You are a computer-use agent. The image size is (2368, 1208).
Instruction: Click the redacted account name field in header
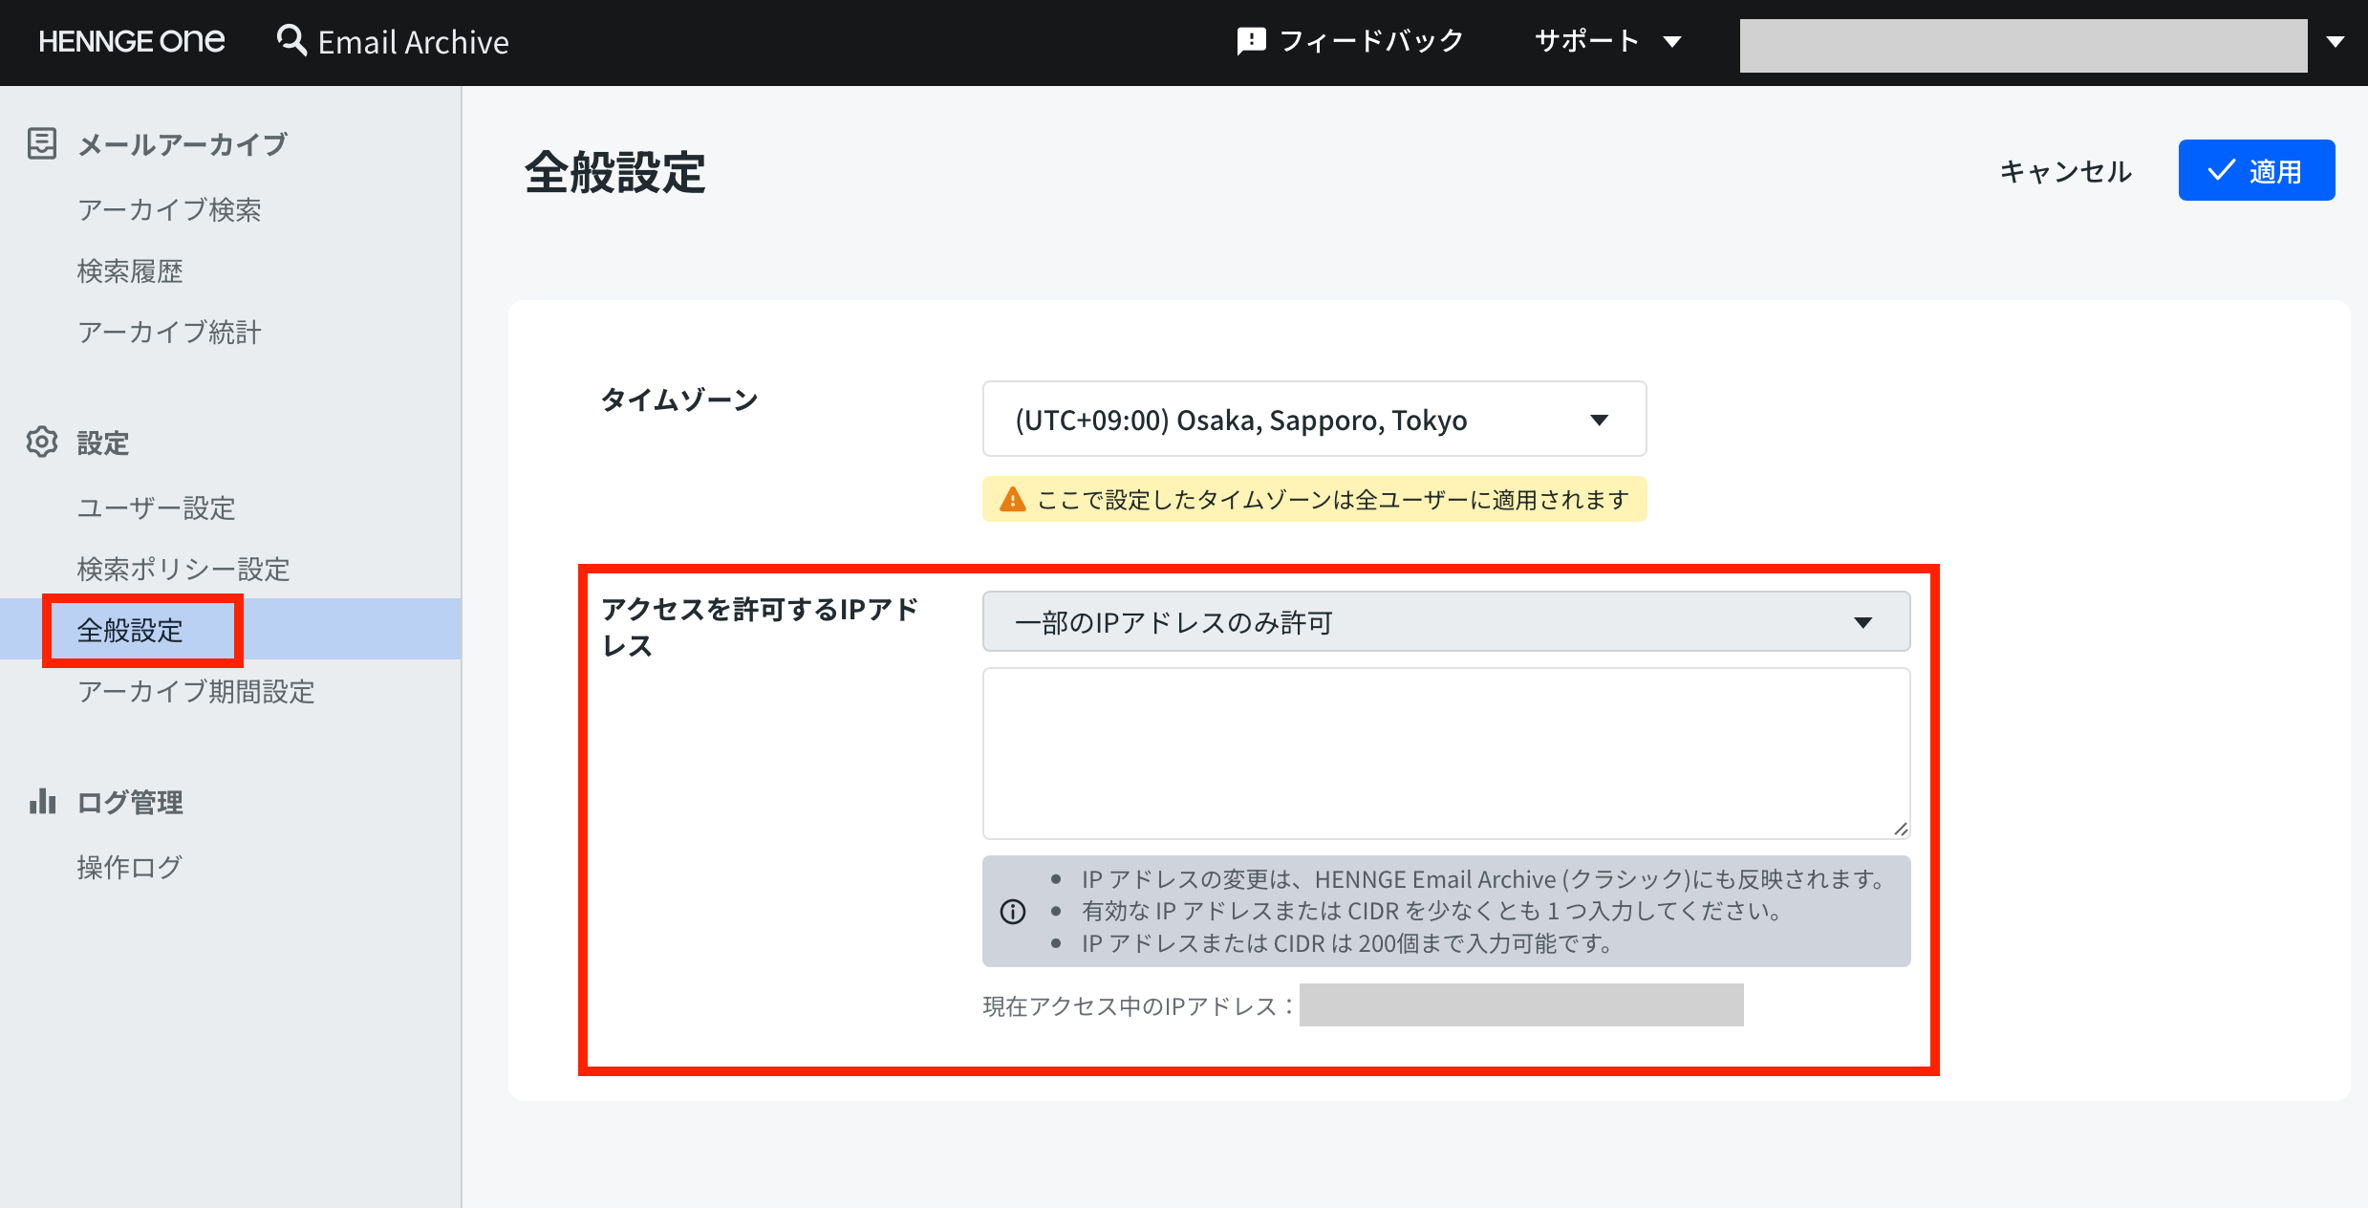(2023, 45)
